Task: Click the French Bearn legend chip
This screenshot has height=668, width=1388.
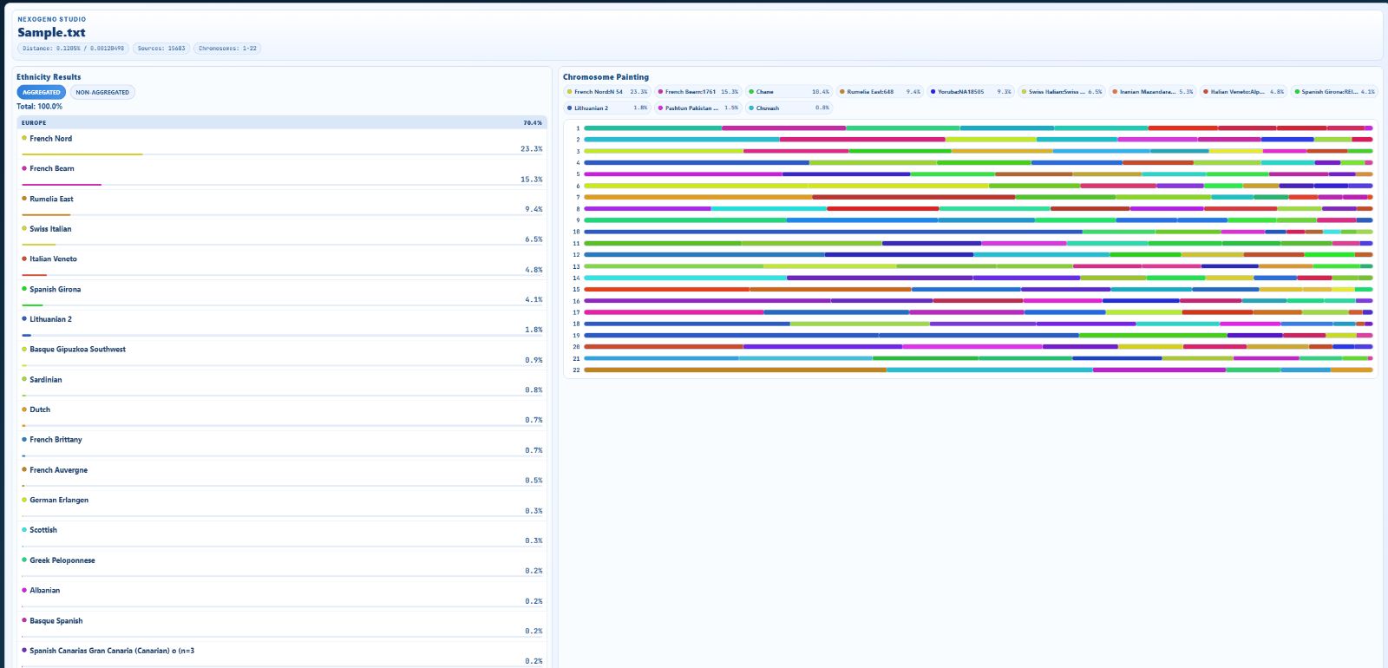Action: tap(697, 91)
